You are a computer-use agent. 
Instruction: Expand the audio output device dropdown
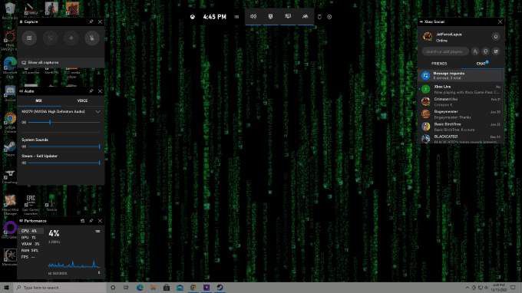[x=98, y=112]
